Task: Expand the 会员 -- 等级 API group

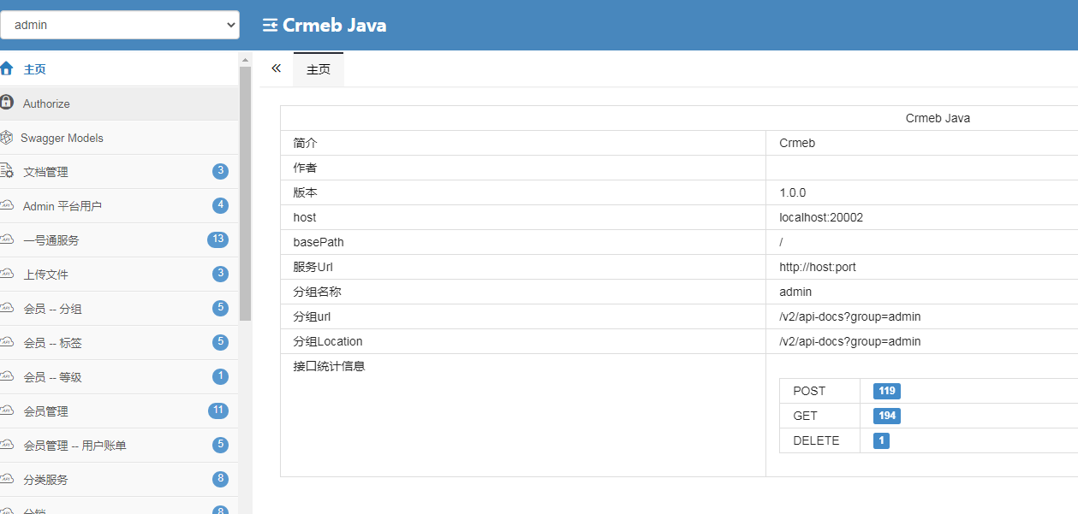Action: pos(119,377)
